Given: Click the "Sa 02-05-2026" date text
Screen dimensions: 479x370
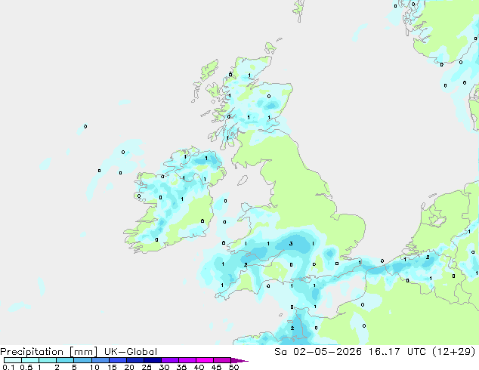Looking at the screenshot, I should (318, 352).
